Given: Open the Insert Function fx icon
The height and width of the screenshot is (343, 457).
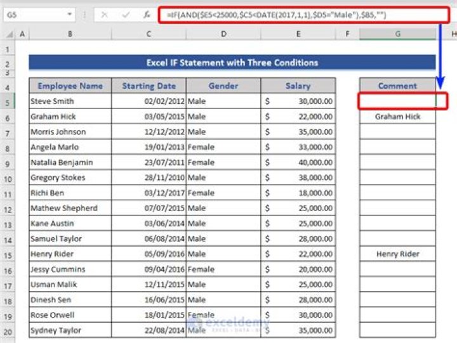Looking at the screenshot, I should [x=147, y=15].
